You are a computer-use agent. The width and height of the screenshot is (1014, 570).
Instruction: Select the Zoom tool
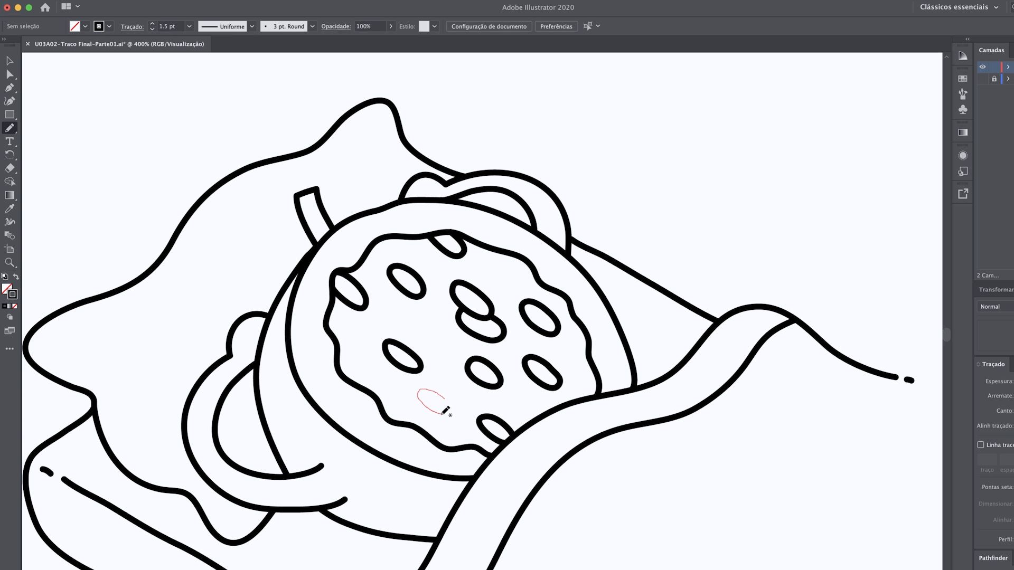click(10, 262)
